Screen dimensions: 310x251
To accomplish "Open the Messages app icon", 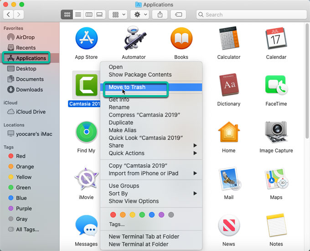I will point(87,225).
